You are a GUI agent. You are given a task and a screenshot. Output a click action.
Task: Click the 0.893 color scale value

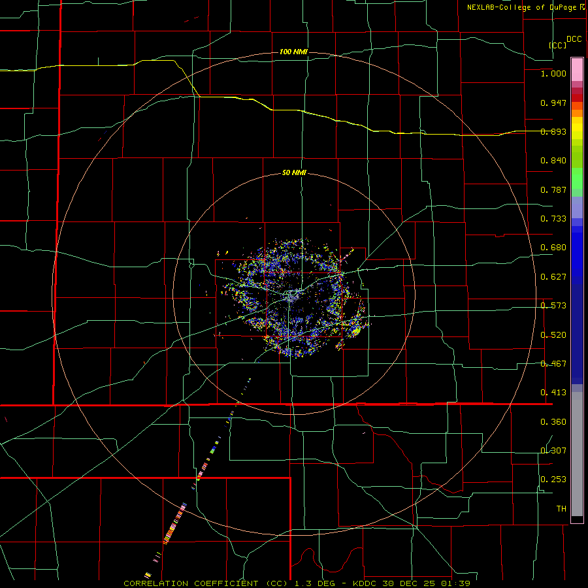point(553,131)
